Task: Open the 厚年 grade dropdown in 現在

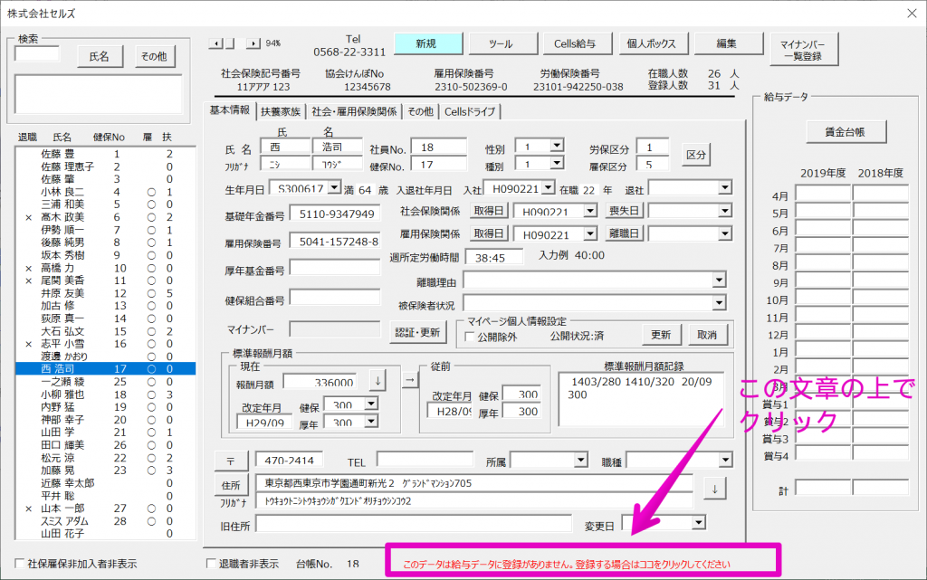Action: 370,421
